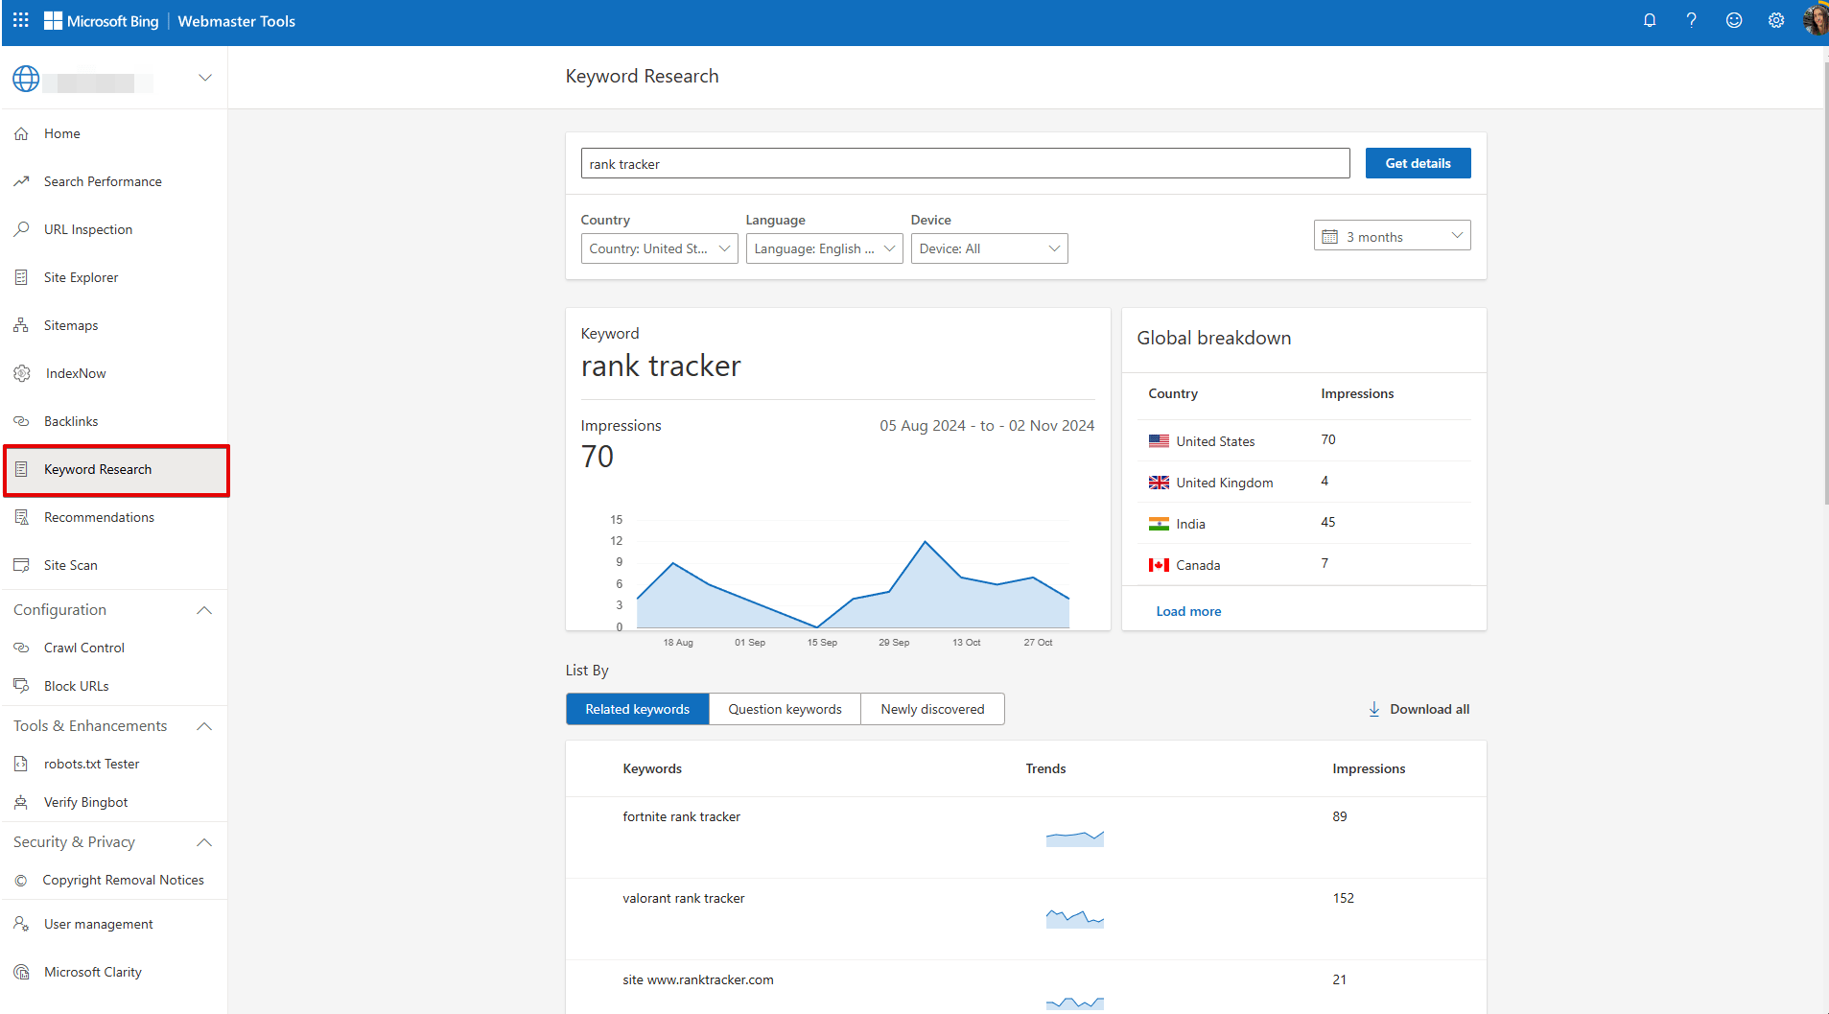
Task: Click the United Kingdom country row
Action: point(1303,482)
